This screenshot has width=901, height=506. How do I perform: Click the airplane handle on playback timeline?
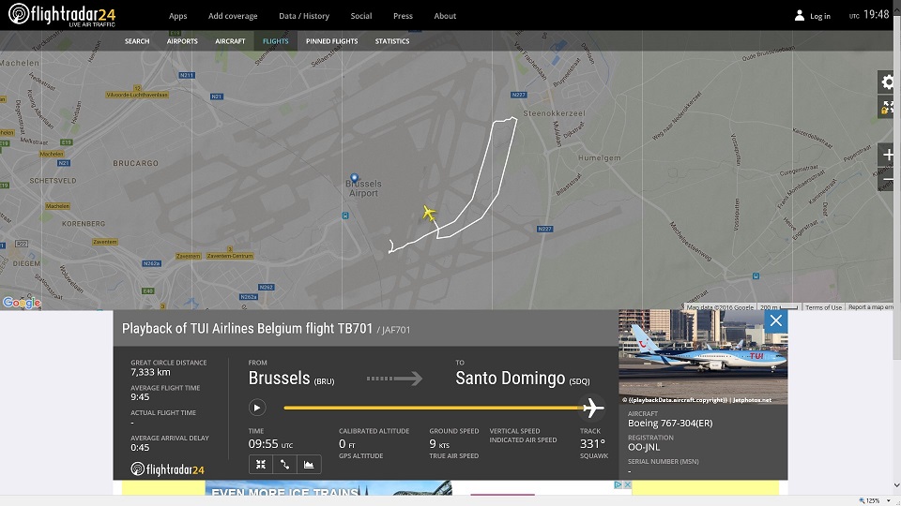pos(592,408)
